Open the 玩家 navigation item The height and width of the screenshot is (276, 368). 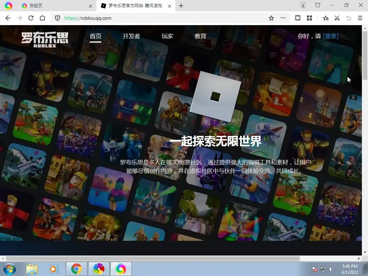click(x=167, y=36)
